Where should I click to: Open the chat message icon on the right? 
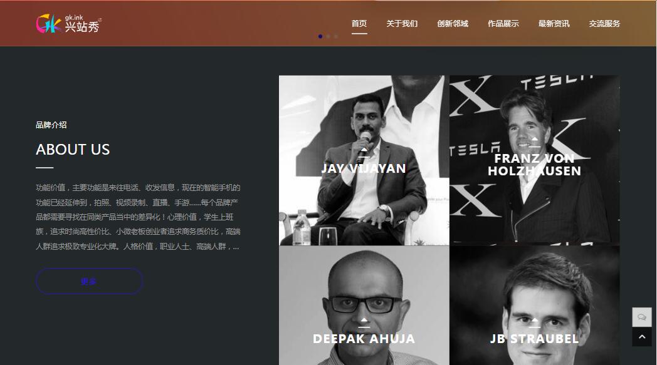[642, 317]
